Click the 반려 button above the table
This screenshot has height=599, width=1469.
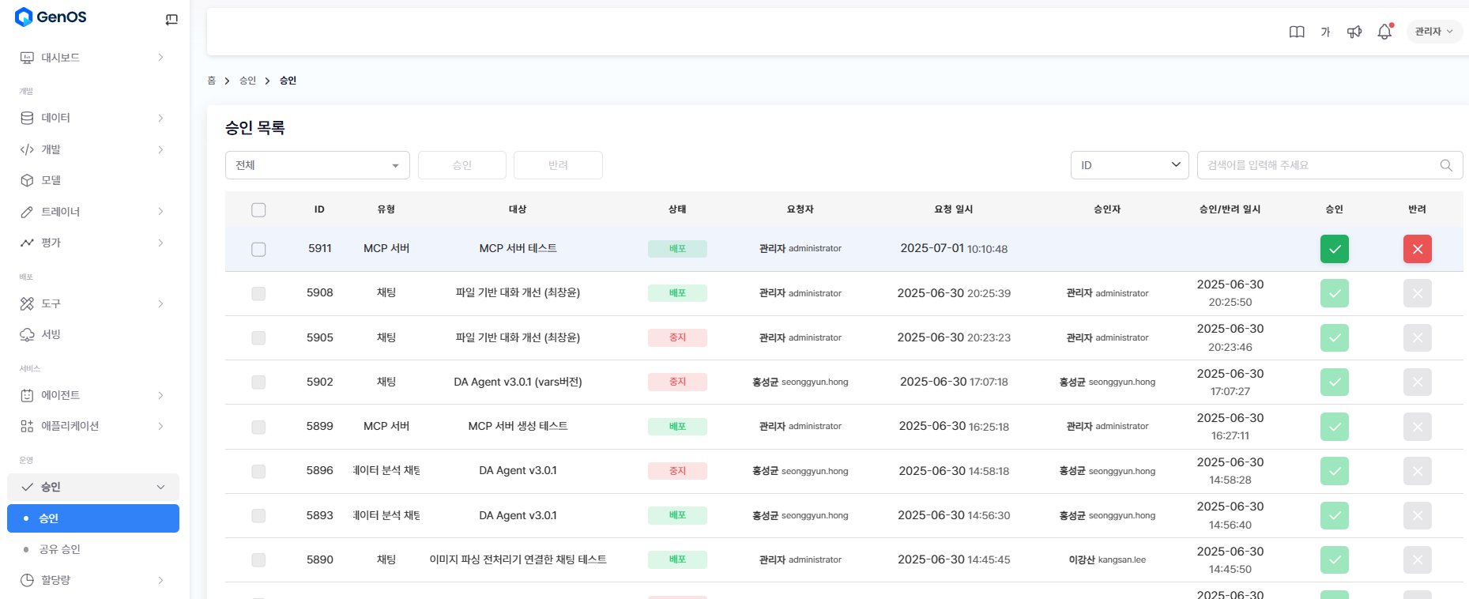click(558, 165)
